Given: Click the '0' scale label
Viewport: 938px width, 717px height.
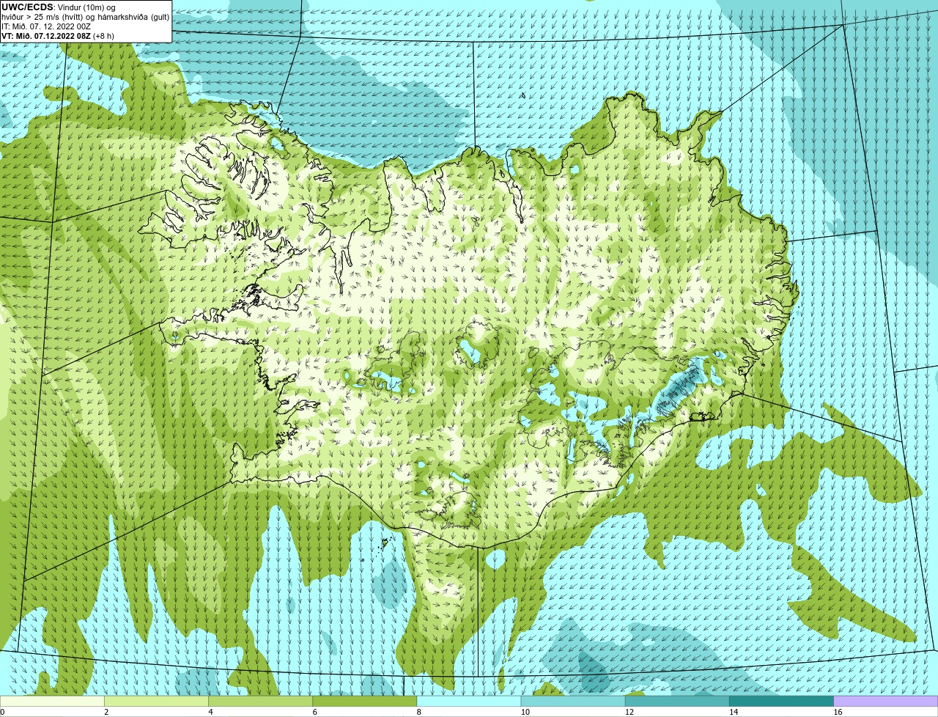Looking at the screenshot, I should click(x=2, y=712).
